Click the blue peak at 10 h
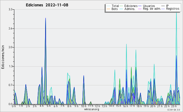This screenshot has width=183, height=112. click(84, 76)
